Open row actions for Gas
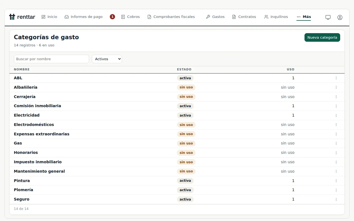This screenshot has width=354, height=221. 336,143
